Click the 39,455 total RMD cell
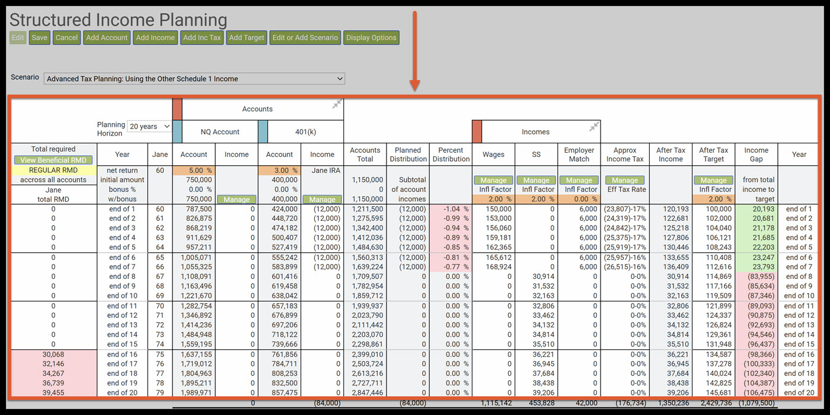The width and height of the screenshot is (830, 415). [x=53, y=393]
